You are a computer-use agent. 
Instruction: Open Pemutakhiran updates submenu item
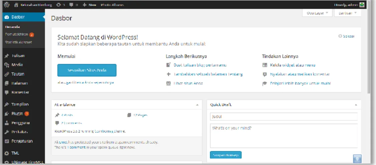coord(17,34)
